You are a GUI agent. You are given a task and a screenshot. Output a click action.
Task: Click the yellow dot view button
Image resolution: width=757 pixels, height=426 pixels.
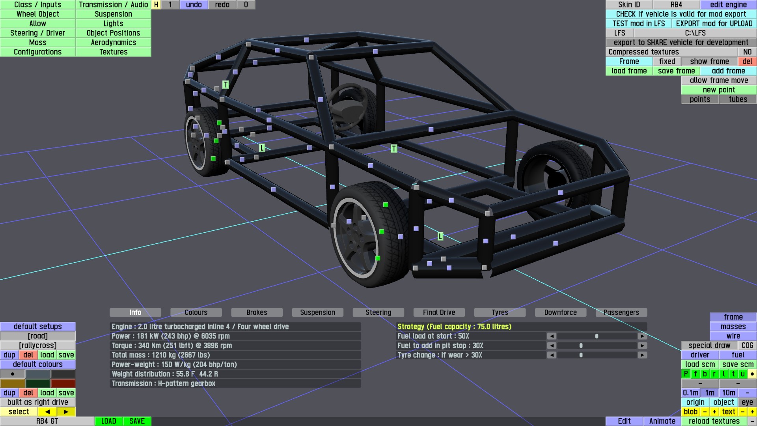(x=752, y=374)
